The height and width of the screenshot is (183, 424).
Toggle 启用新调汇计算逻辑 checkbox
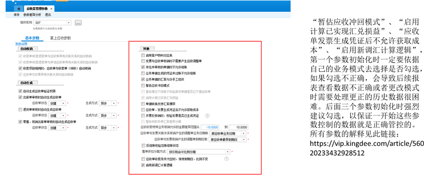(x=143, y=165)
